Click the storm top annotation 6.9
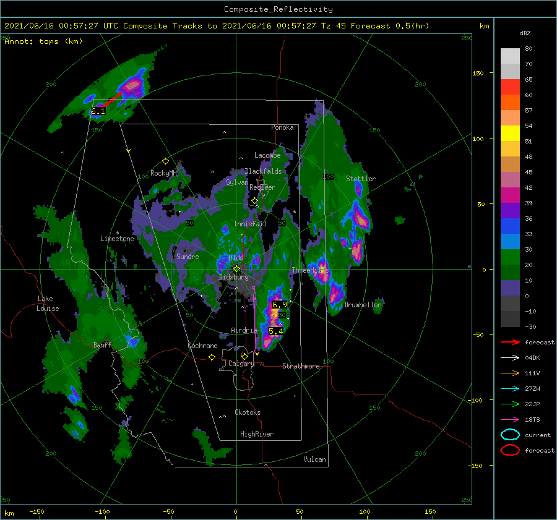 click(x=279, y=305)
